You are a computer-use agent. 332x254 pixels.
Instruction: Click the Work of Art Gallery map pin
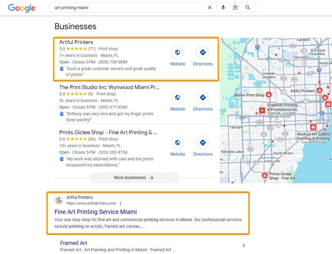pyautogui.click(x=313, y=127)
